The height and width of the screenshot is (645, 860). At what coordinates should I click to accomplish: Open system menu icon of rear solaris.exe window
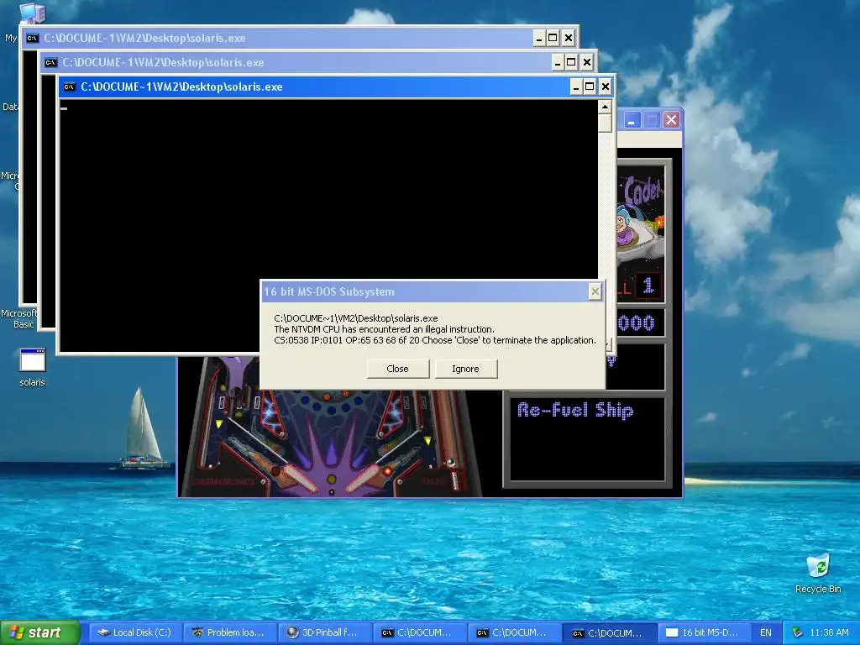[33, 39]
